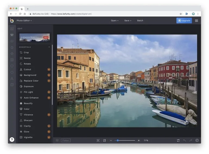Click the history clock icon
This screenshot has width=209, height=154.
197,140
